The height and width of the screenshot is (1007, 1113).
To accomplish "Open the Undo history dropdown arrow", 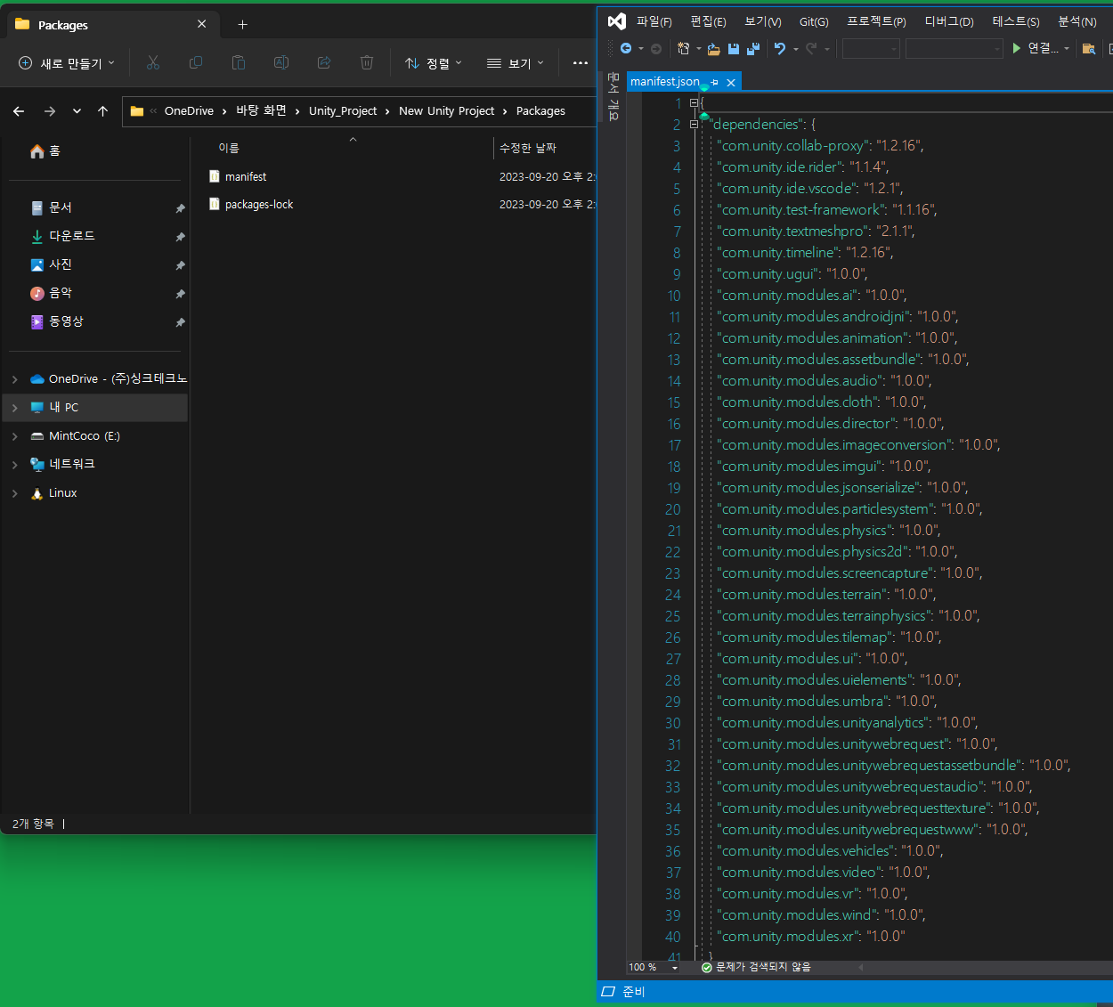I will (x=795, y=49).
